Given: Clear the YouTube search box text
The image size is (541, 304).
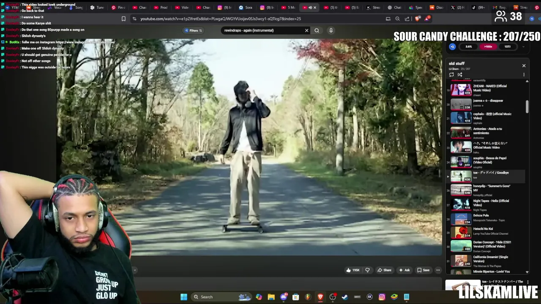Looking at the screenshot, I should pos(307,30).
